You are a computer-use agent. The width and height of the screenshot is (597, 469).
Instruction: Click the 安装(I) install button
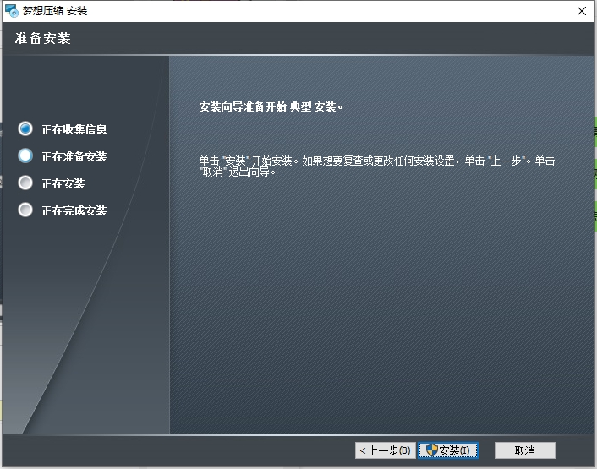pyautogui.click(x=448, y=450)
